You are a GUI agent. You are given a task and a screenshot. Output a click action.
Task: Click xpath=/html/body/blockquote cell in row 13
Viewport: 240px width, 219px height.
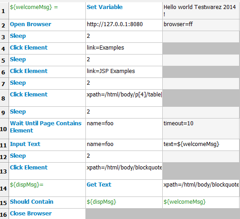[x=124, y=171]
